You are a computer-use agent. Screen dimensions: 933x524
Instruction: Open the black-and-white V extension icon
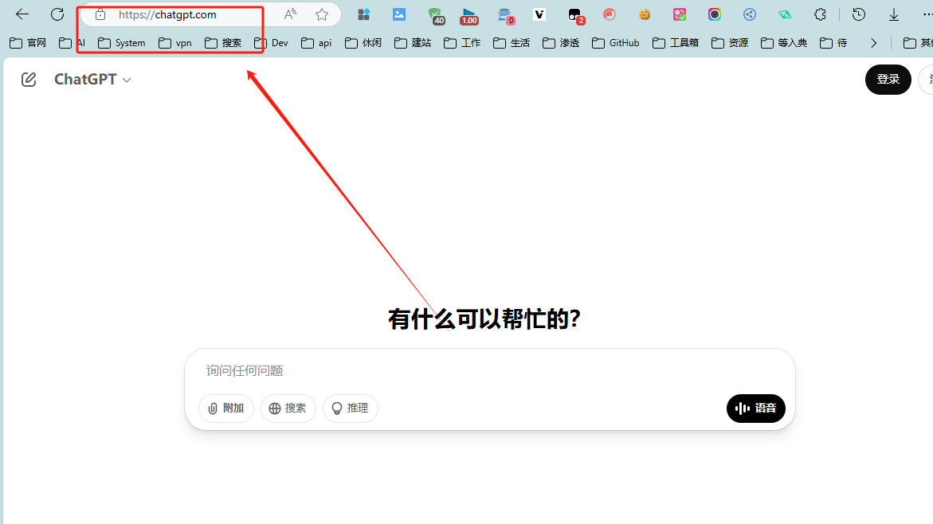[539, 14]
